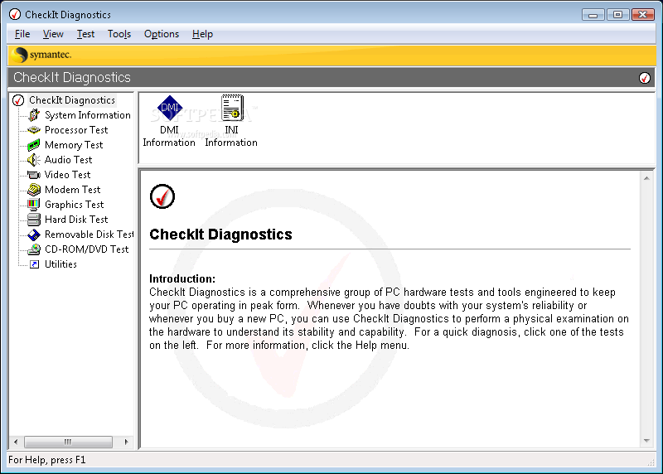Screen dimensions: 663x474
Task: Minimize the CheckIt Diagnostics window
Action: pos(593,15)
